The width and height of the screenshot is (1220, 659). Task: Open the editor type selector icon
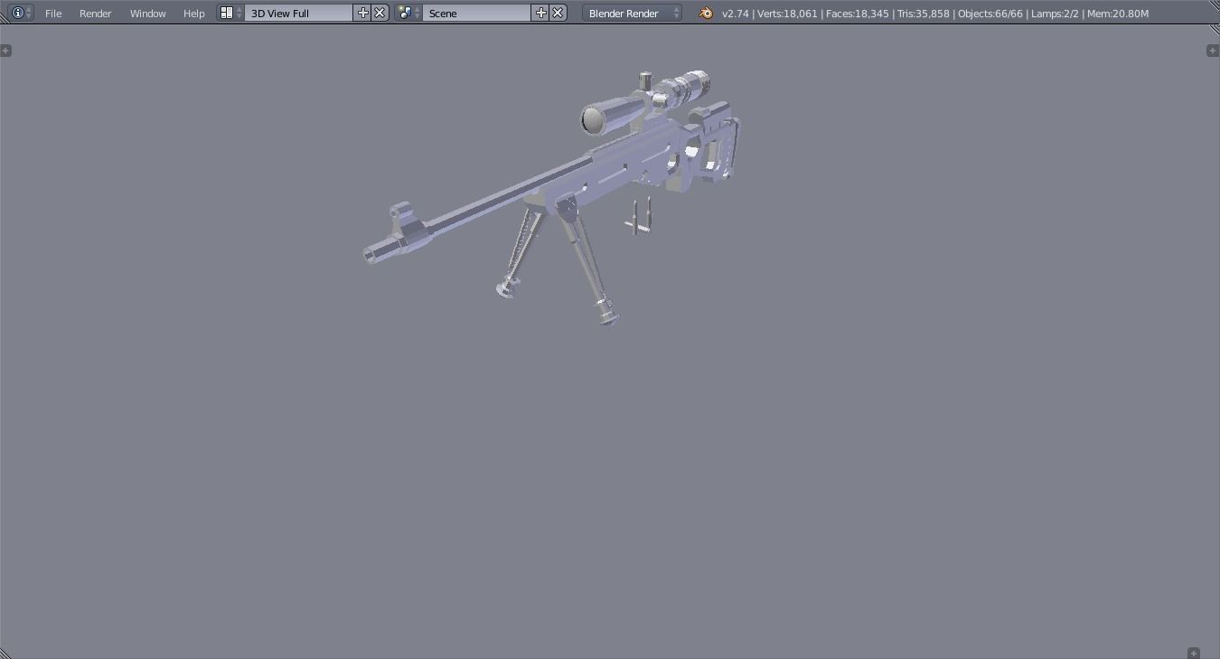click(16, 13)
